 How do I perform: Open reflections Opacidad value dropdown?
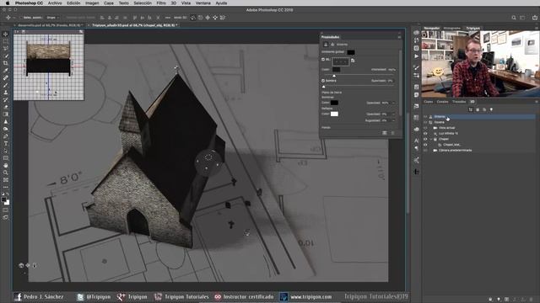tap(394, 114)
